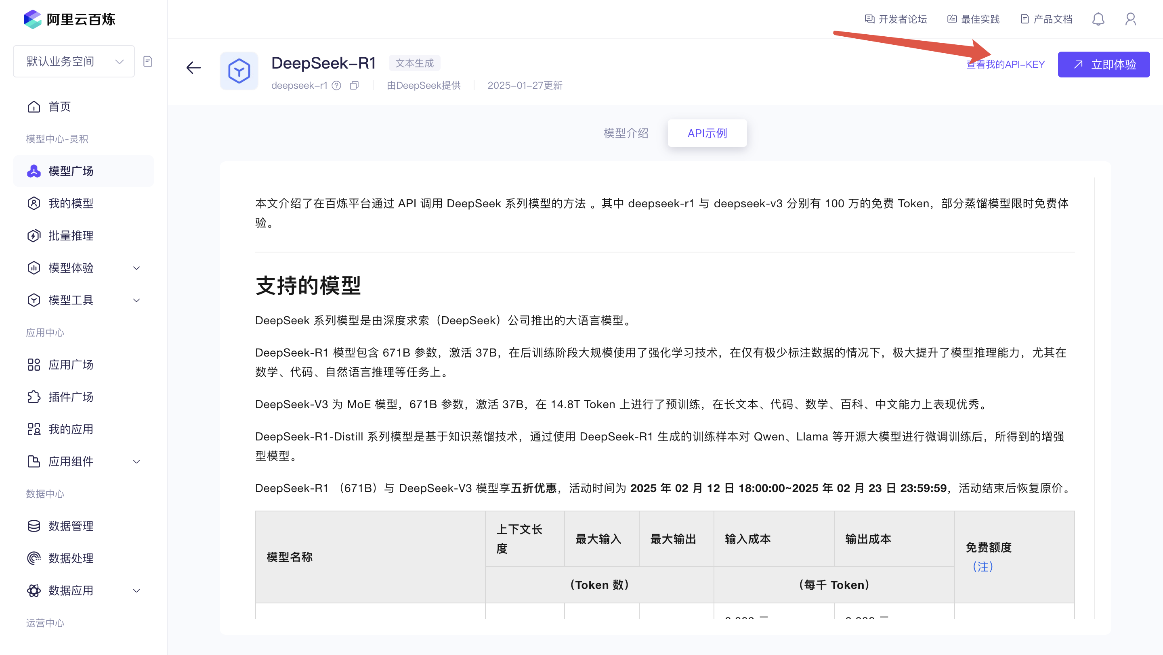Viewport: 1163px width, 655px height.
Task: Click the 由DeepSeek提供 provider text
Action: 424,86
